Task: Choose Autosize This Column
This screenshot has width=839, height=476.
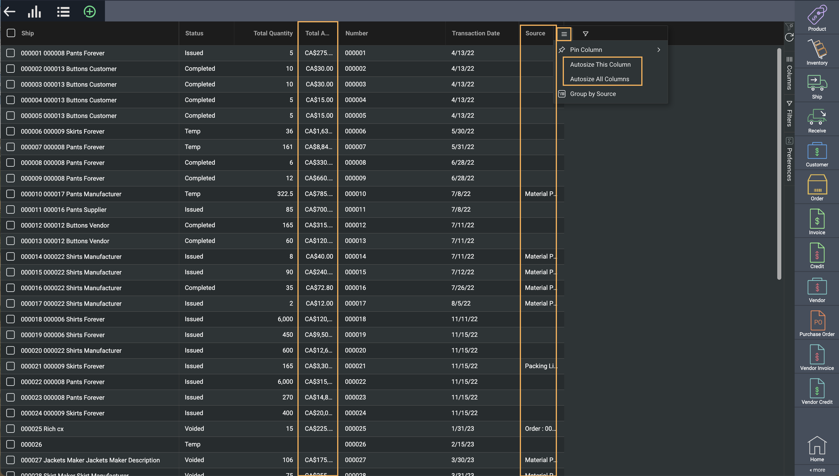Action: click(x=600, y=64)
